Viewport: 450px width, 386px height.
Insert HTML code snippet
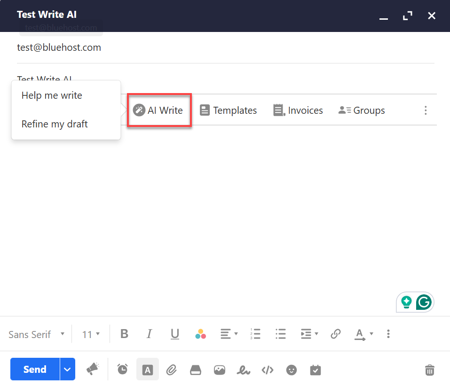click(x=268, y=370)
